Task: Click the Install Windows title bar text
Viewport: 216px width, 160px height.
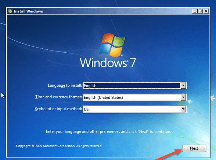Action: (x=28, y=11)
